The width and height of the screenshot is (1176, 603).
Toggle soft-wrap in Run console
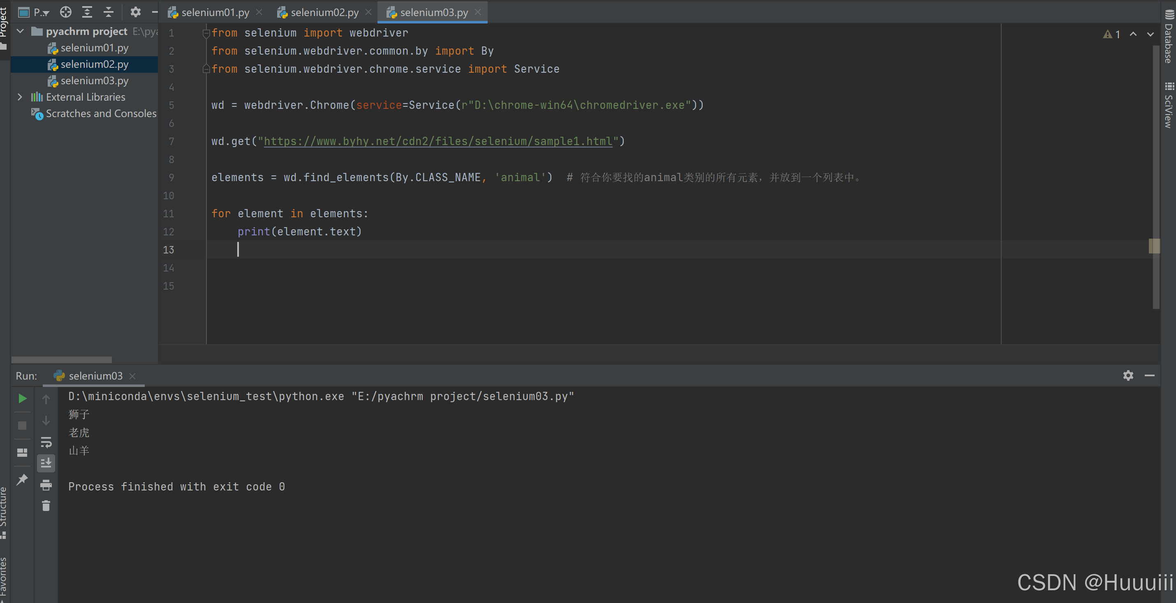click(46, 442)
